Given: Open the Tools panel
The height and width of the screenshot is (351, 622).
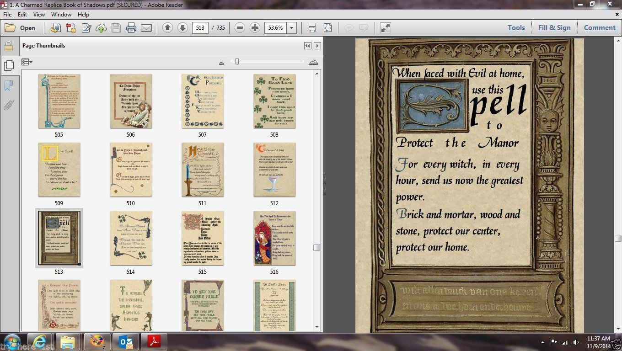Looking at the screenshot, I should (x=516, y=27).
